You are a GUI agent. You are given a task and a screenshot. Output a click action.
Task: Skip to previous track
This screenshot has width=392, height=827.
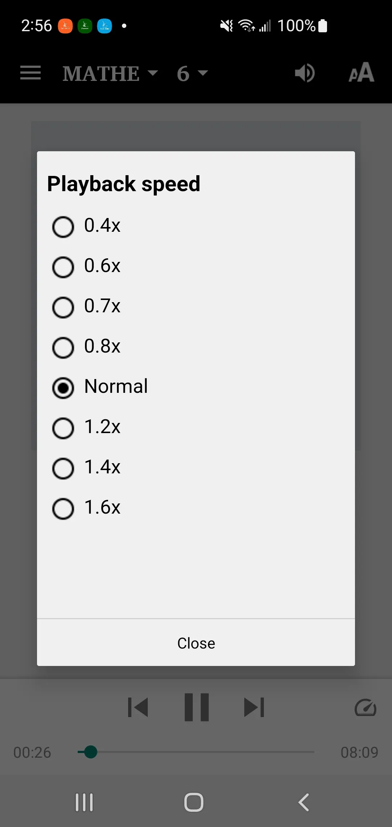click(x=138, y=707)
